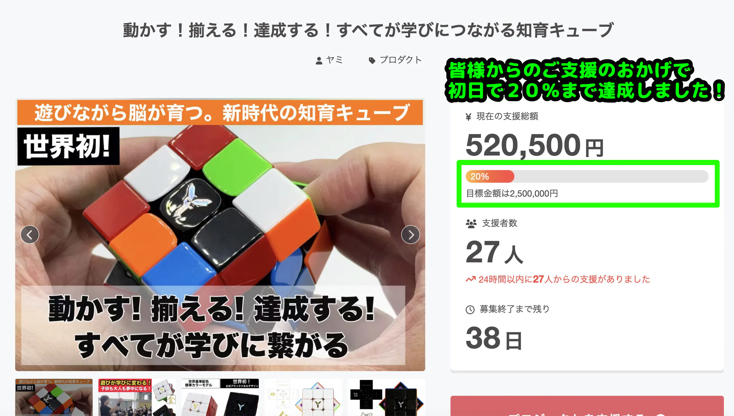Screen dimensions: 734x416
Task: Click the clock icon beside 募集終了まで残り
Action: [470, 309]
